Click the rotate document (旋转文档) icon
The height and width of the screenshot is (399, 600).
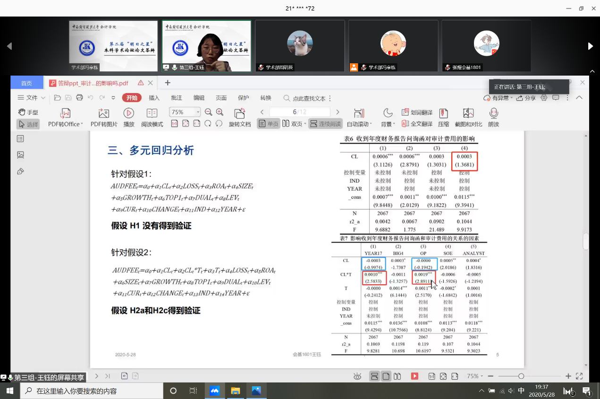coord(240,113)
